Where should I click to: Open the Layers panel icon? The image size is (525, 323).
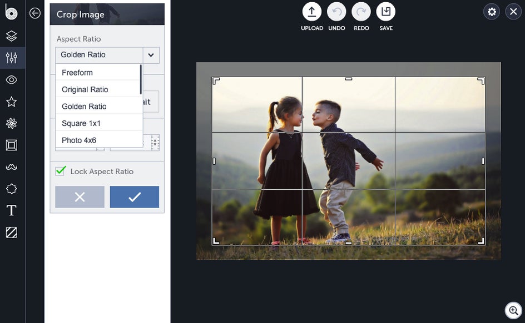click(x=11, y=36)
